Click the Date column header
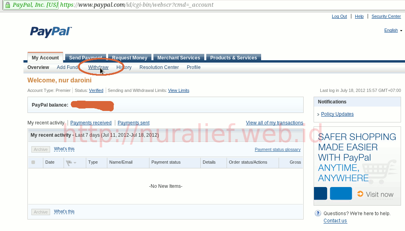Image resolution: width=405 pixels, height=231 pixels. [x=50, y=162]
